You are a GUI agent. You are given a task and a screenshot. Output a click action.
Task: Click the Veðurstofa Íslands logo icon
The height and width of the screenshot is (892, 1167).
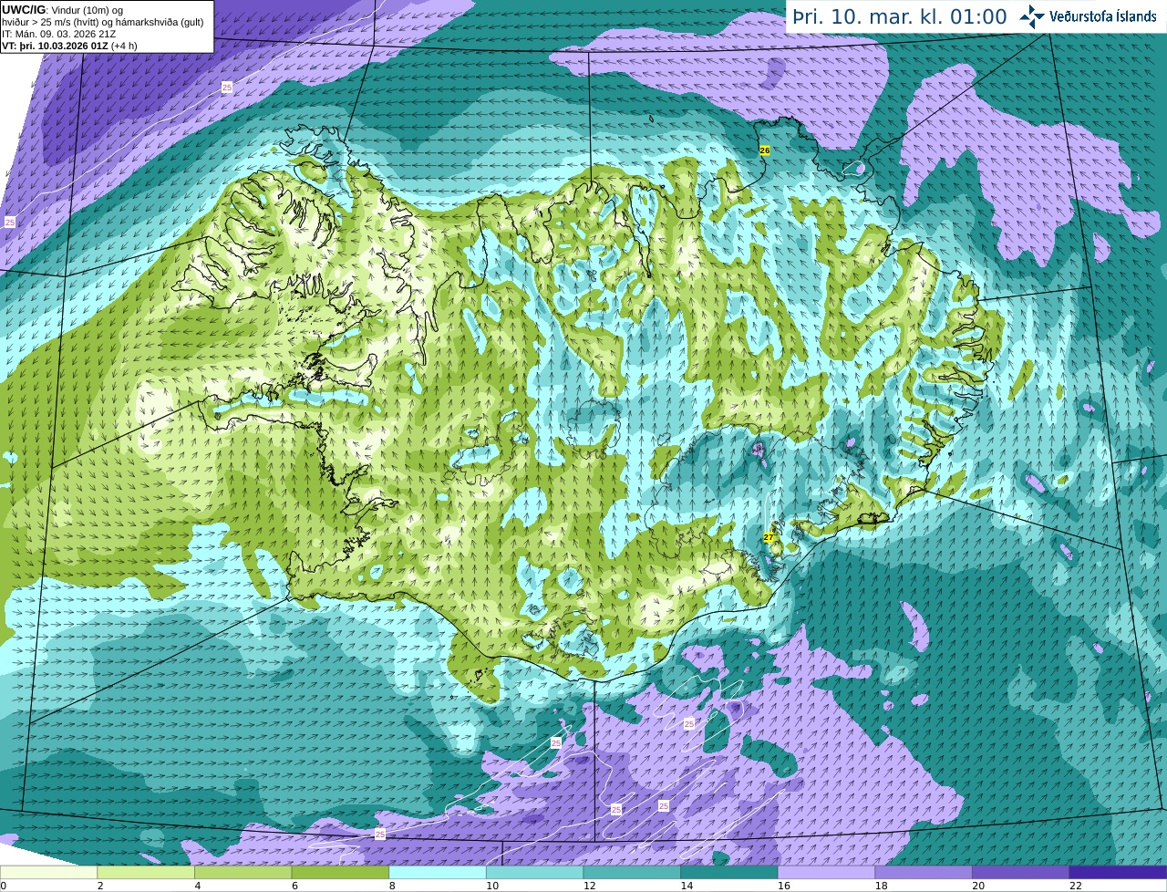coord(1032,16)
